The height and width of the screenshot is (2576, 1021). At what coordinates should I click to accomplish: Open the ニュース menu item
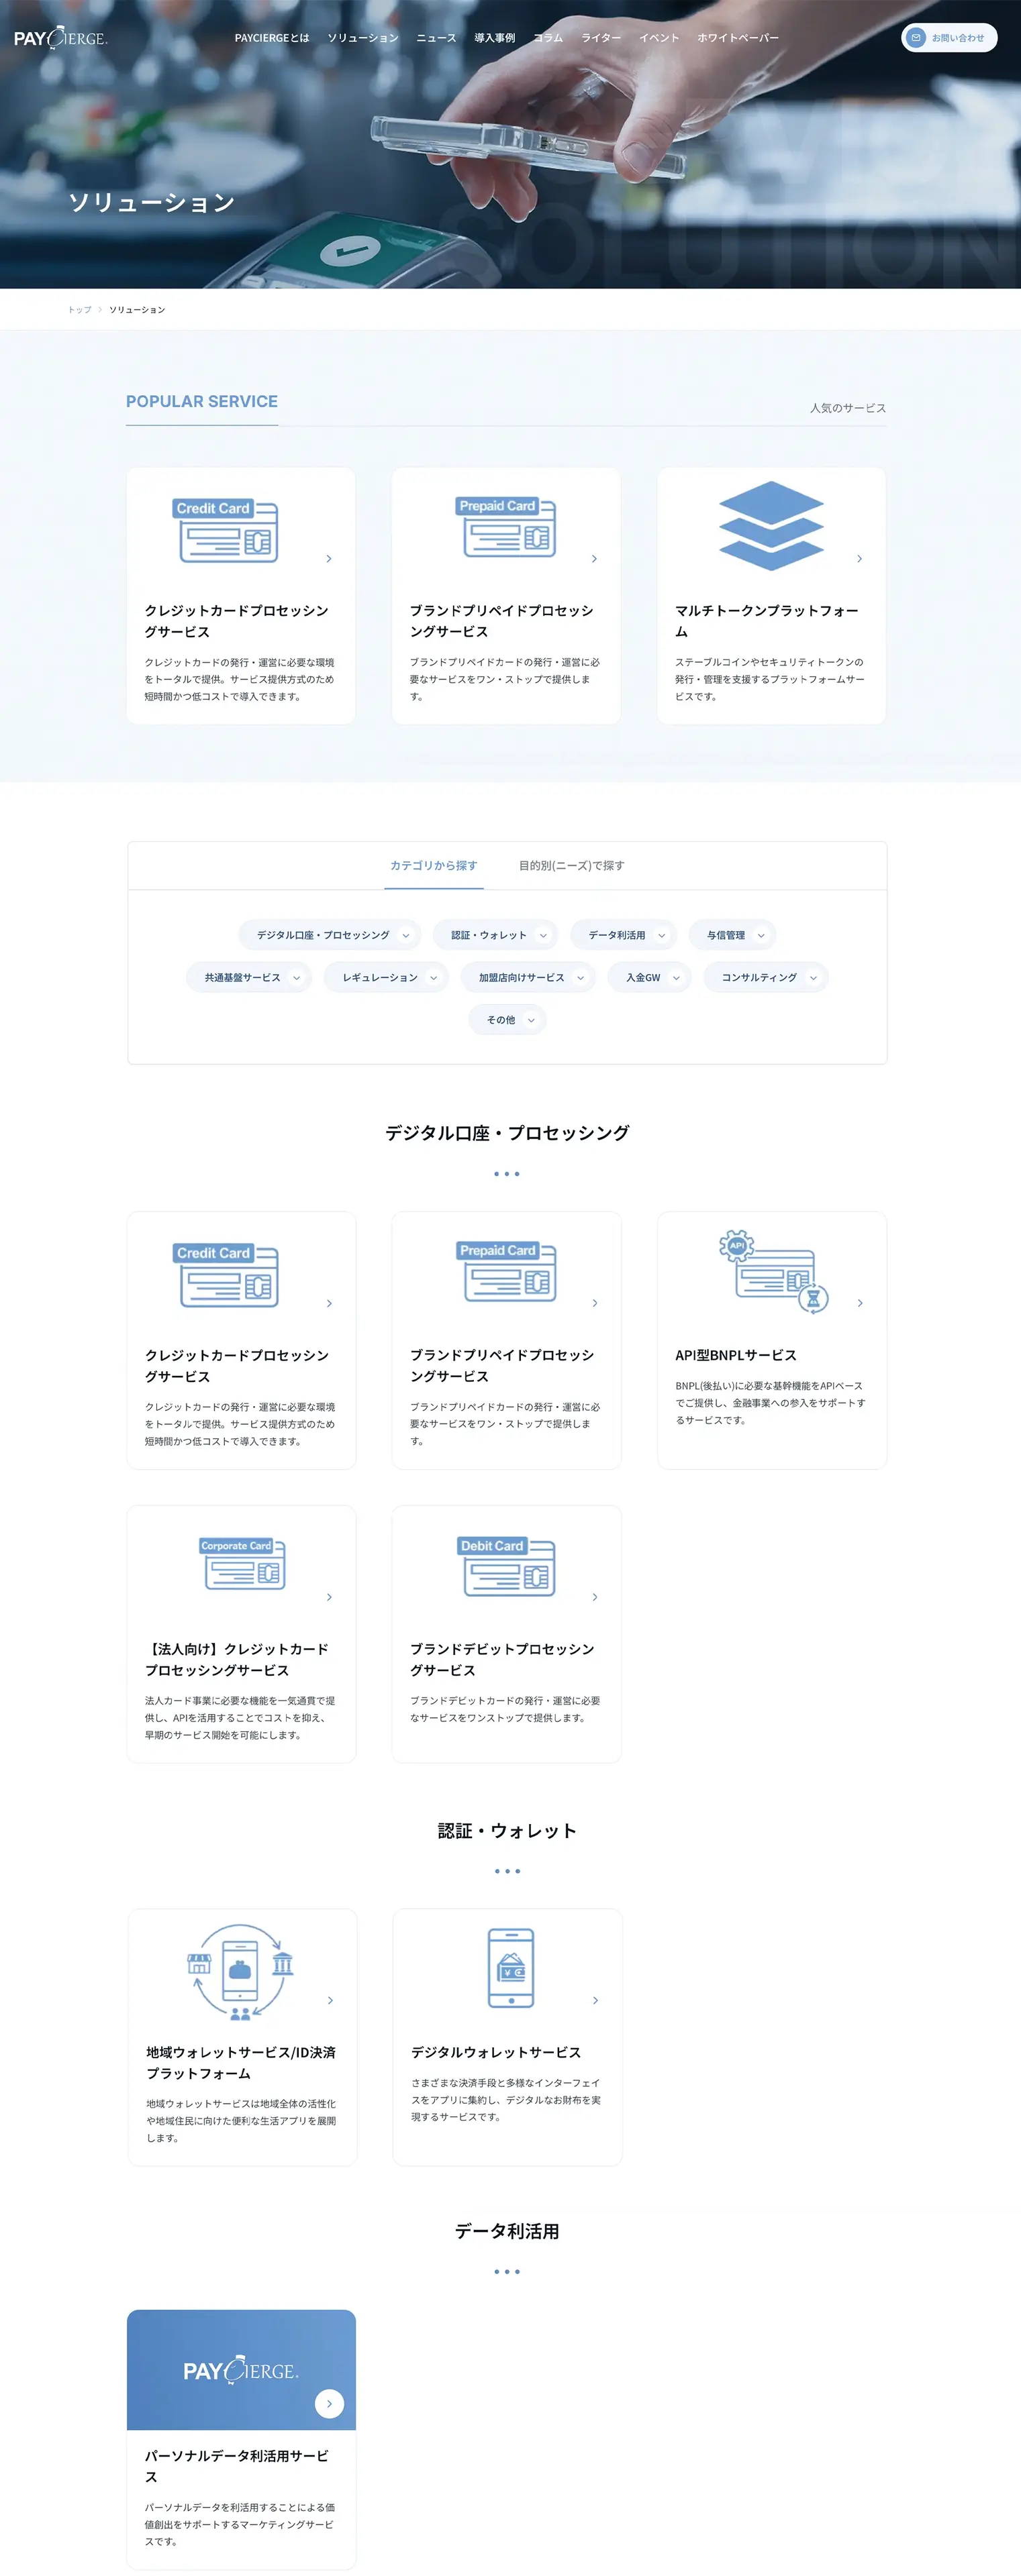(436, 38)
